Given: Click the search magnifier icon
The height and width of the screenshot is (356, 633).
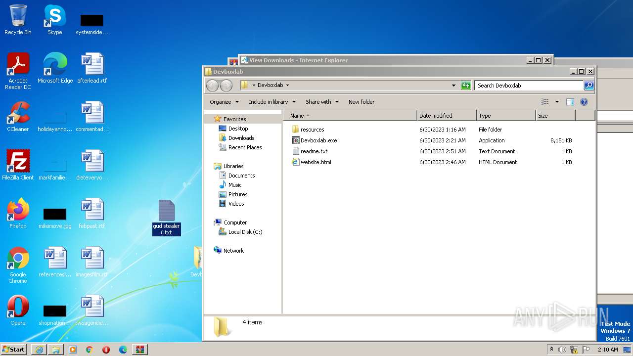Looking at the screenshot, I should 589,86.
